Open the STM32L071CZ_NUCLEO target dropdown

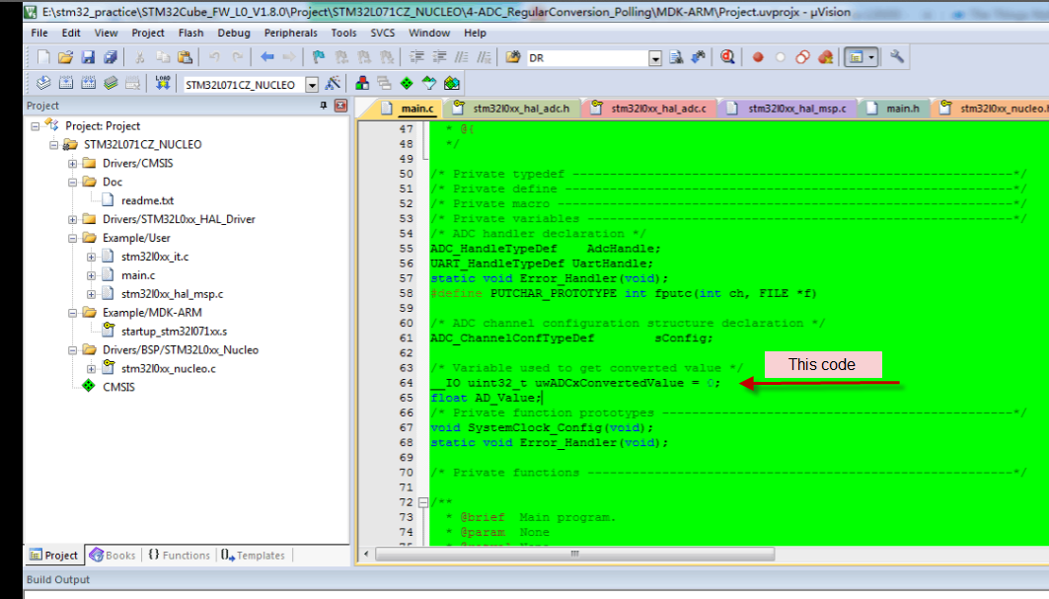312,84
